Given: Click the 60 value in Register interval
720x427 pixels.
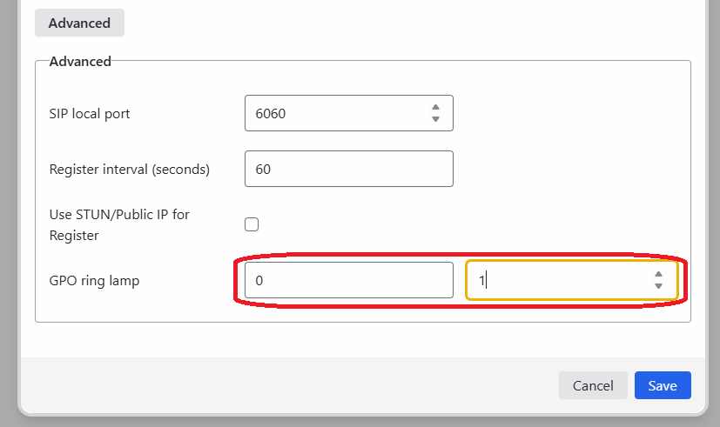Looking at the screenshot, I should pos(263,169).
